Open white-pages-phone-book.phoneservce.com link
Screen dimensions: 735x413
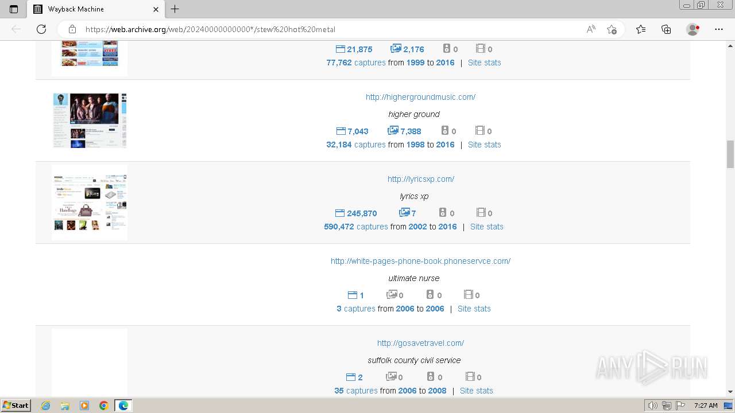pos(420,261)
